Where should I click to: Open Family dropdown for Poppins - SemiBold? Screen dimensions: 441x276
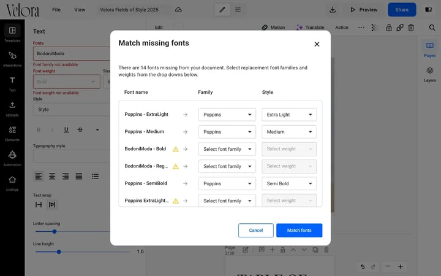click(227, 183)
